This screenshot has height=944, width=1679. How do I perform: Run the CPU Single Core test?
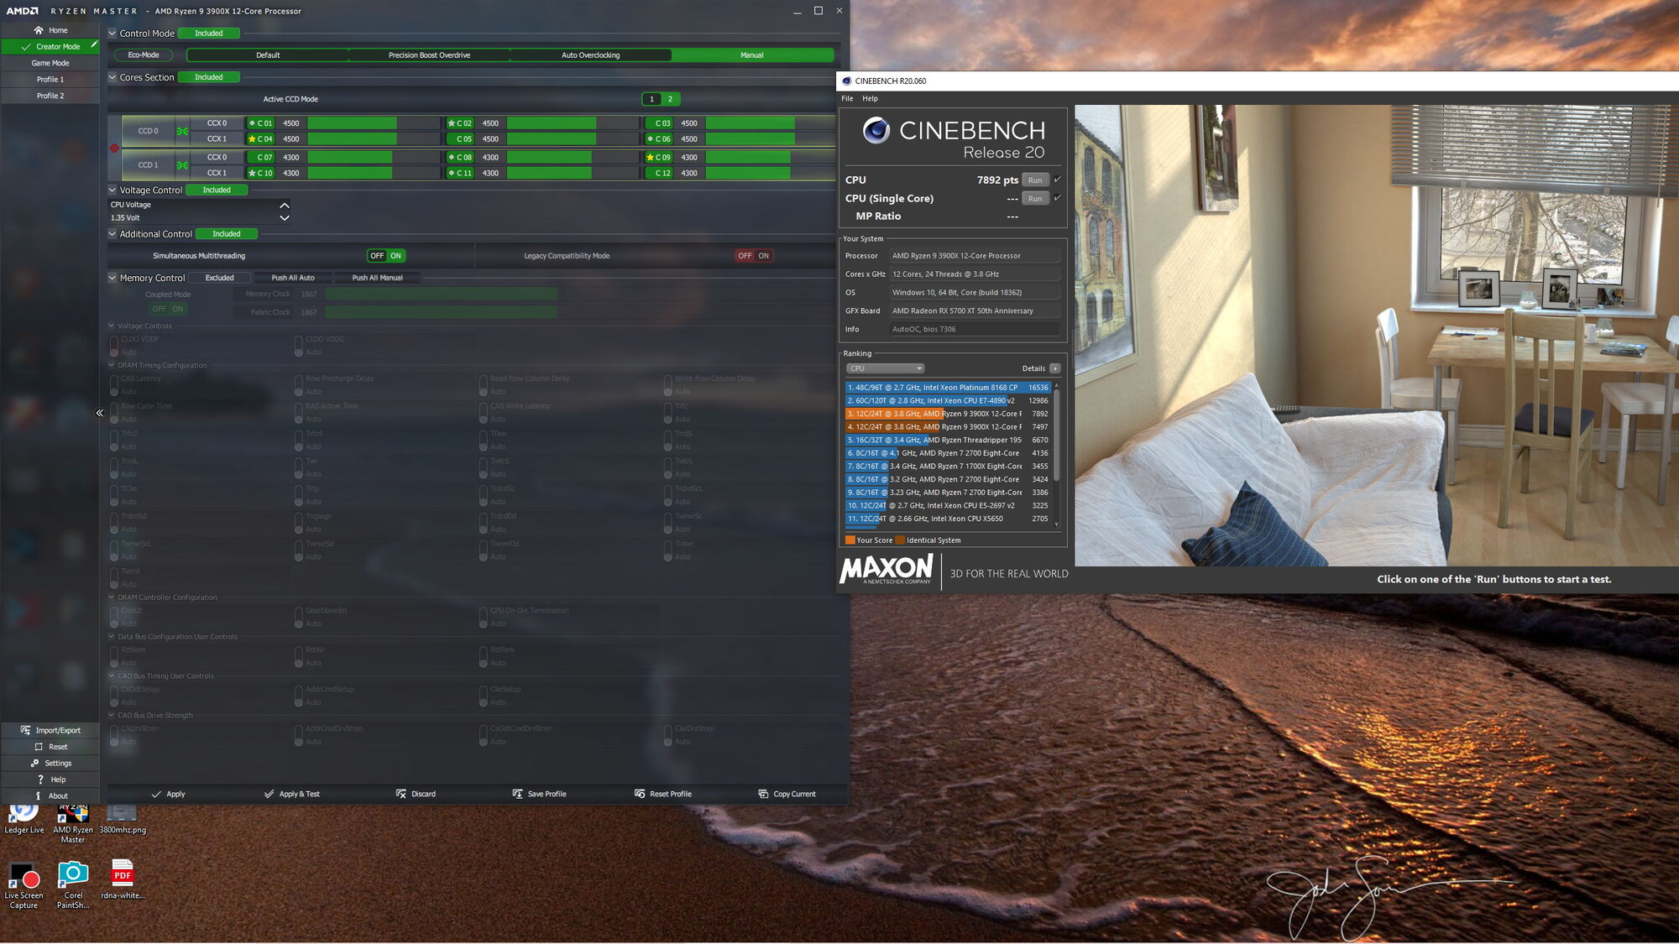1035,199
